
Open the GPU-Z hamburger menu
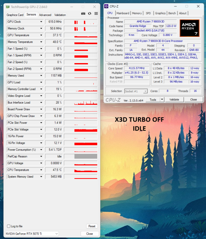coord(96,13)
